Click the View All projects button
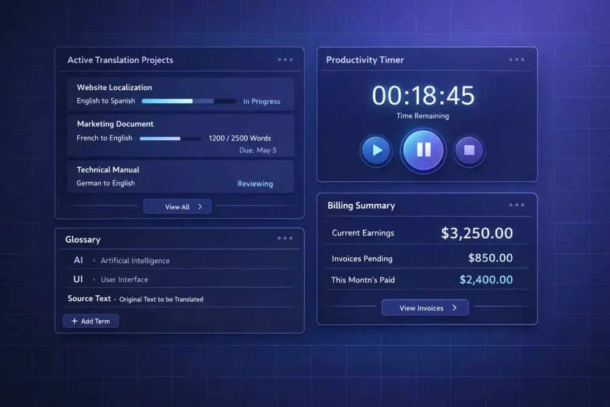 click(178, 207)
